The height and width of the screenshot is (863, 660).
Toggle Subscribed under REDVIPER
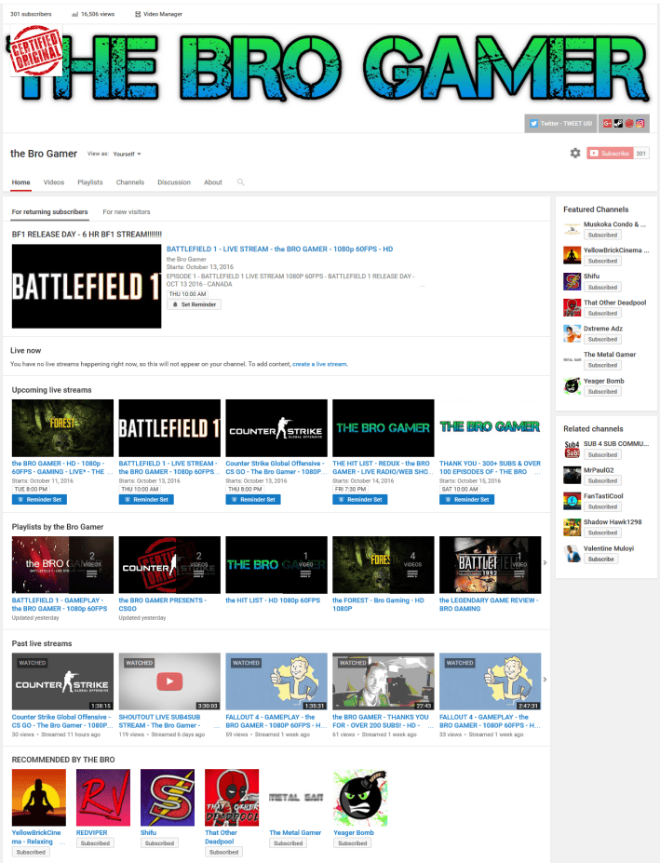(95, 843)
